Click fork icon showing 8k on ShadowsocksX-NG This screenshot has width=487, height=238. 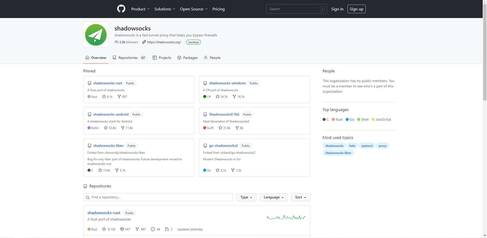[237, 128]
